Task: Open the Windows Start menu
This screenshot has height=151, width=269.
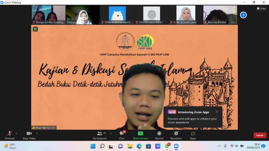Action: (93, 146)
